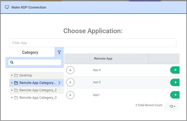Launch App 5 with green arrow button
The width and height of the screenshot is (187, 121).
pyautogui.click(x=175, y=82)
